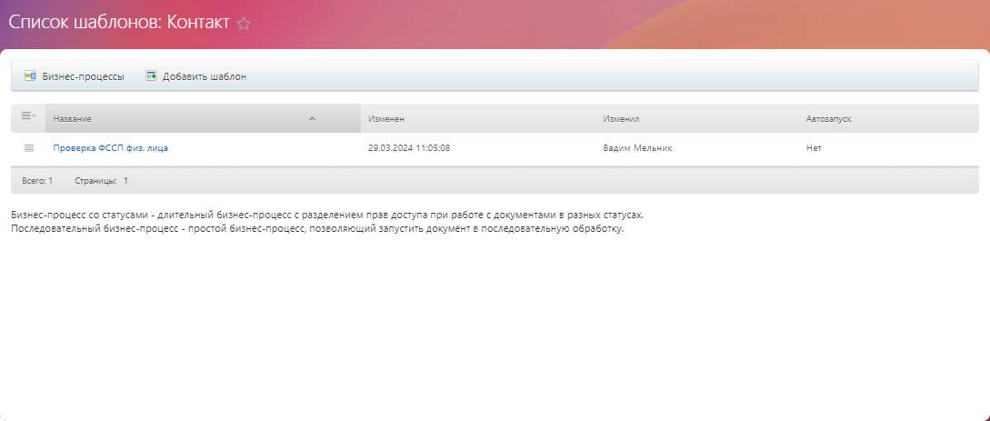Sort table by Изменен column
This screenshot has height=421, width=990.
pos(386,119)
